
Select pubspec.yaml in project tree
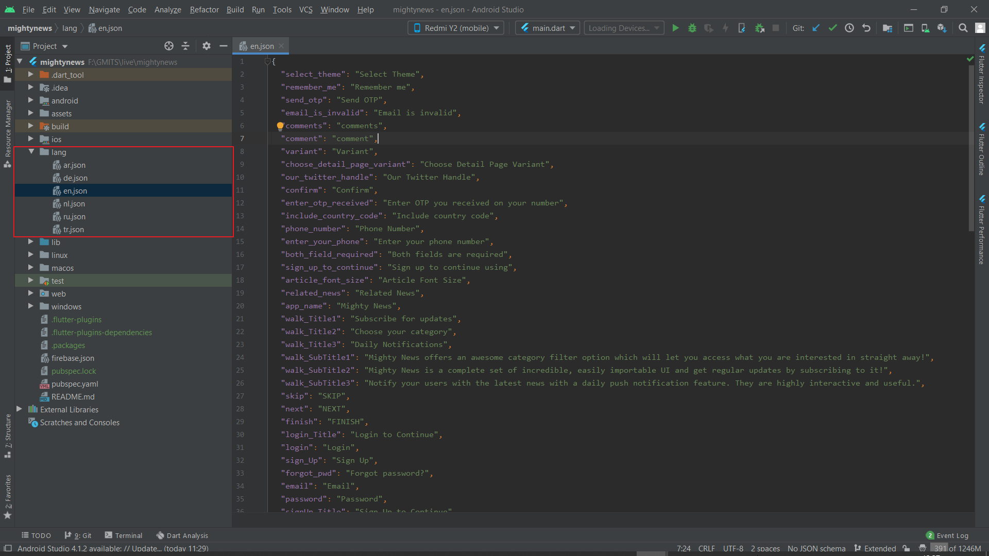click(x=75, y=384)
